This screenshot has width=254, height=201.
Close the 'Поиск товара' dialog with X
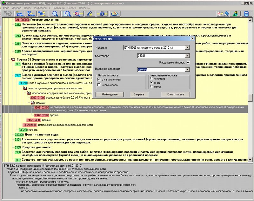(192, 38)
